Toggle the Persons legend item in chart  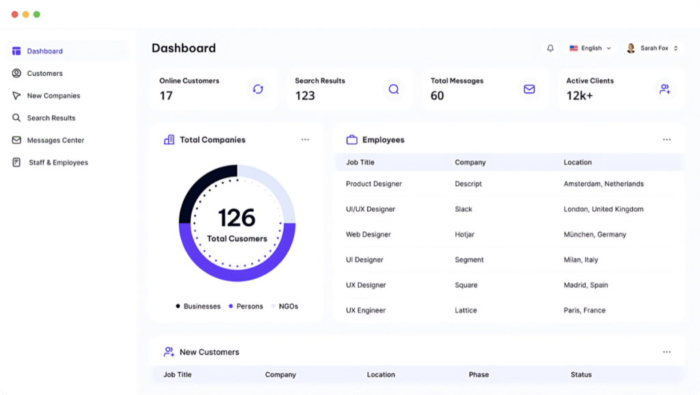click(x=246, y=306)
